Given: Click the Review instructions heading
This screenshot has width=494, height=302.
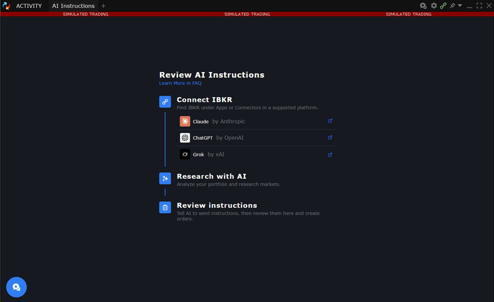Looking at the screenshot, I should [x=217, y=205].
